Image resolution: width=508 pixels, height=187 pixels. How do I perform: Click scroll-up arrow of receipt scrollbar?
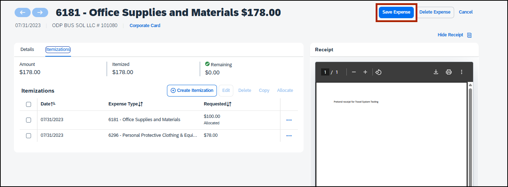click(x=471, y=85)
